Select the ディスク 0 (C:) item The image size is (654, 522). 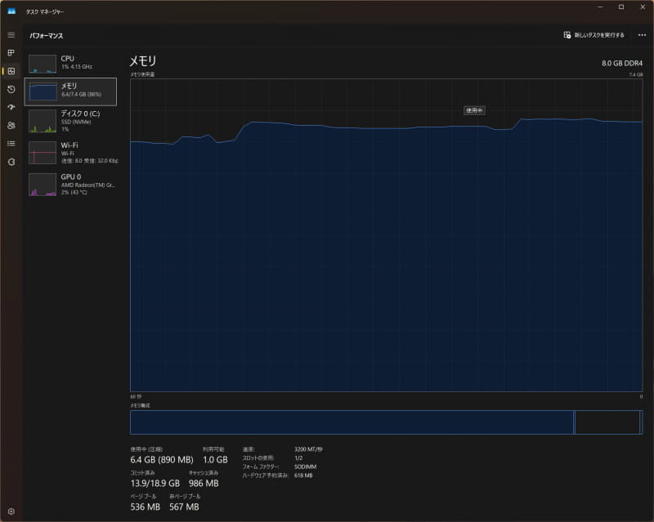pyautogui.click(x=70, y=121)
